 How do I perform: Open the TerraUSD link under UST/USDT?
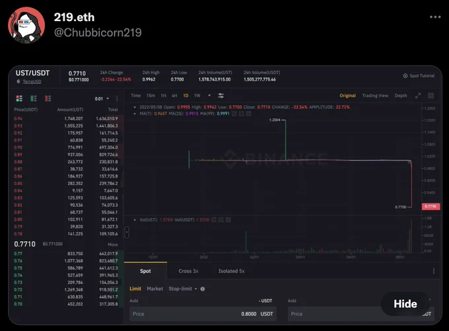tap(32, 82)
